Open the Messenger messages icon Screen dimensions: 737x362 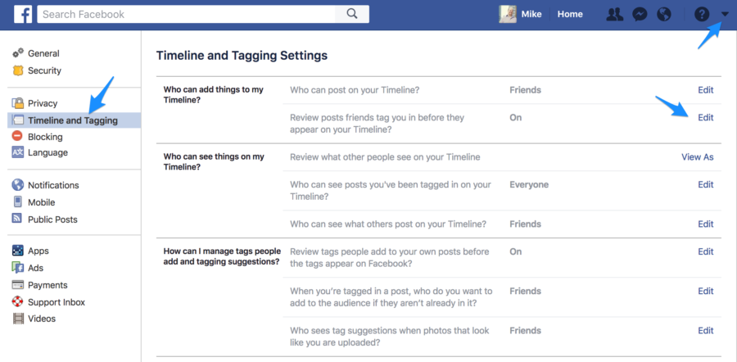[639, 14]
